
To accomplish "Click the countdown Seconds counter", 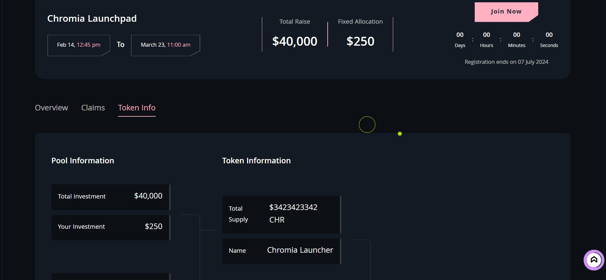I will point(549,39).
